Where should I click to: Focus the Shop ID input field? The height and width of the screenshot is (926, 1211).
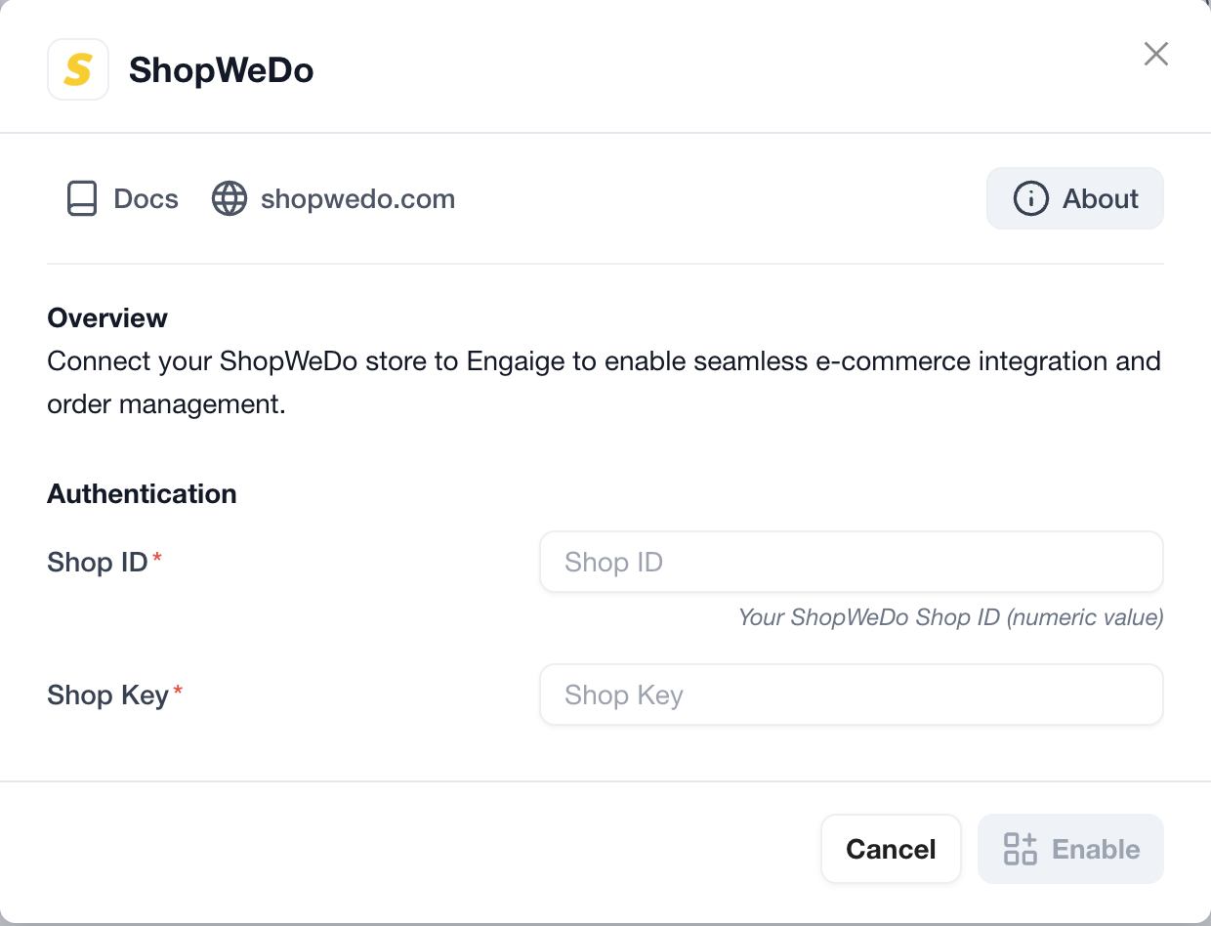point(852,562)
